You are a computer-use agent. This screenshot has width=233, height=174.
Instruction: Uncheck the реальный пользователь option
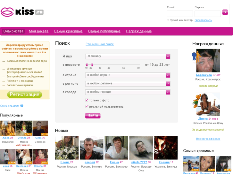[87, 106]
